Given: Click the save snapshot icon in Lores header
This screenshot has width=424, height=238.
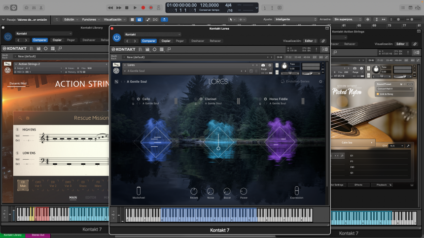Looking at the screenshot, I should [251, 71].
